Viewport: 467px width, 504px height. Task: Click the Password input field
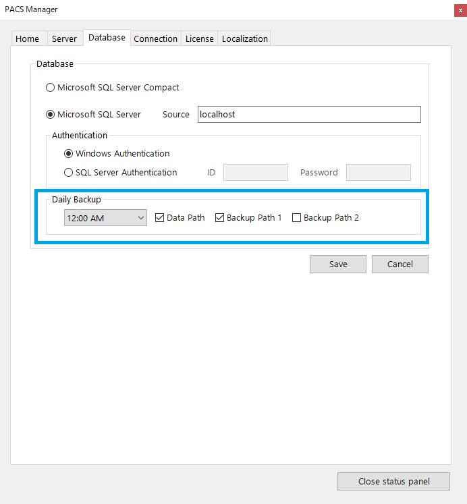click(x=379, y=172)
